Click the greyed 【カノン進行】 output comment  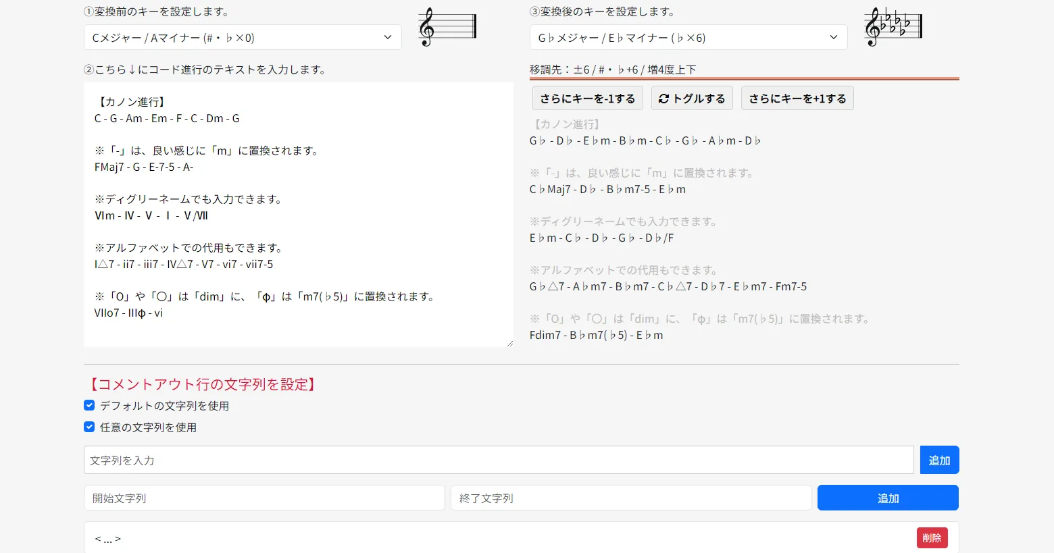click(x=567, y=124)
